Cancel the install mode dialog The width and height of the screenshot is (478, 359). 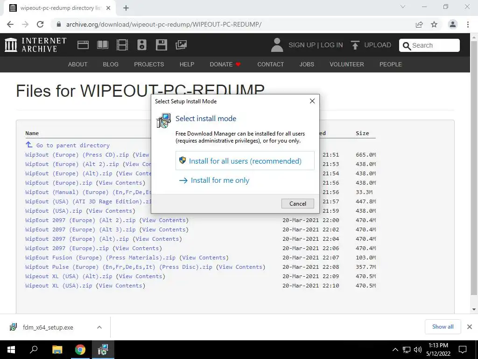(x=297, y=204)
